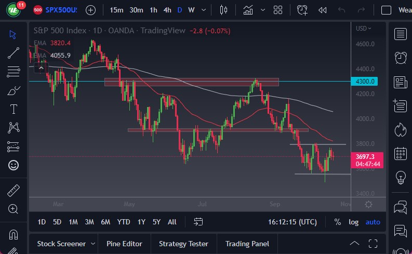Pick the trend line drawing tool
This screenshot has width=412, height=254.
(14, 52)
